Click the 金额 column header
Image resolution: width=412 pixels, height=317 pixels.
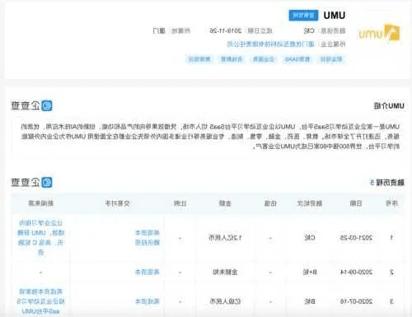225,203
